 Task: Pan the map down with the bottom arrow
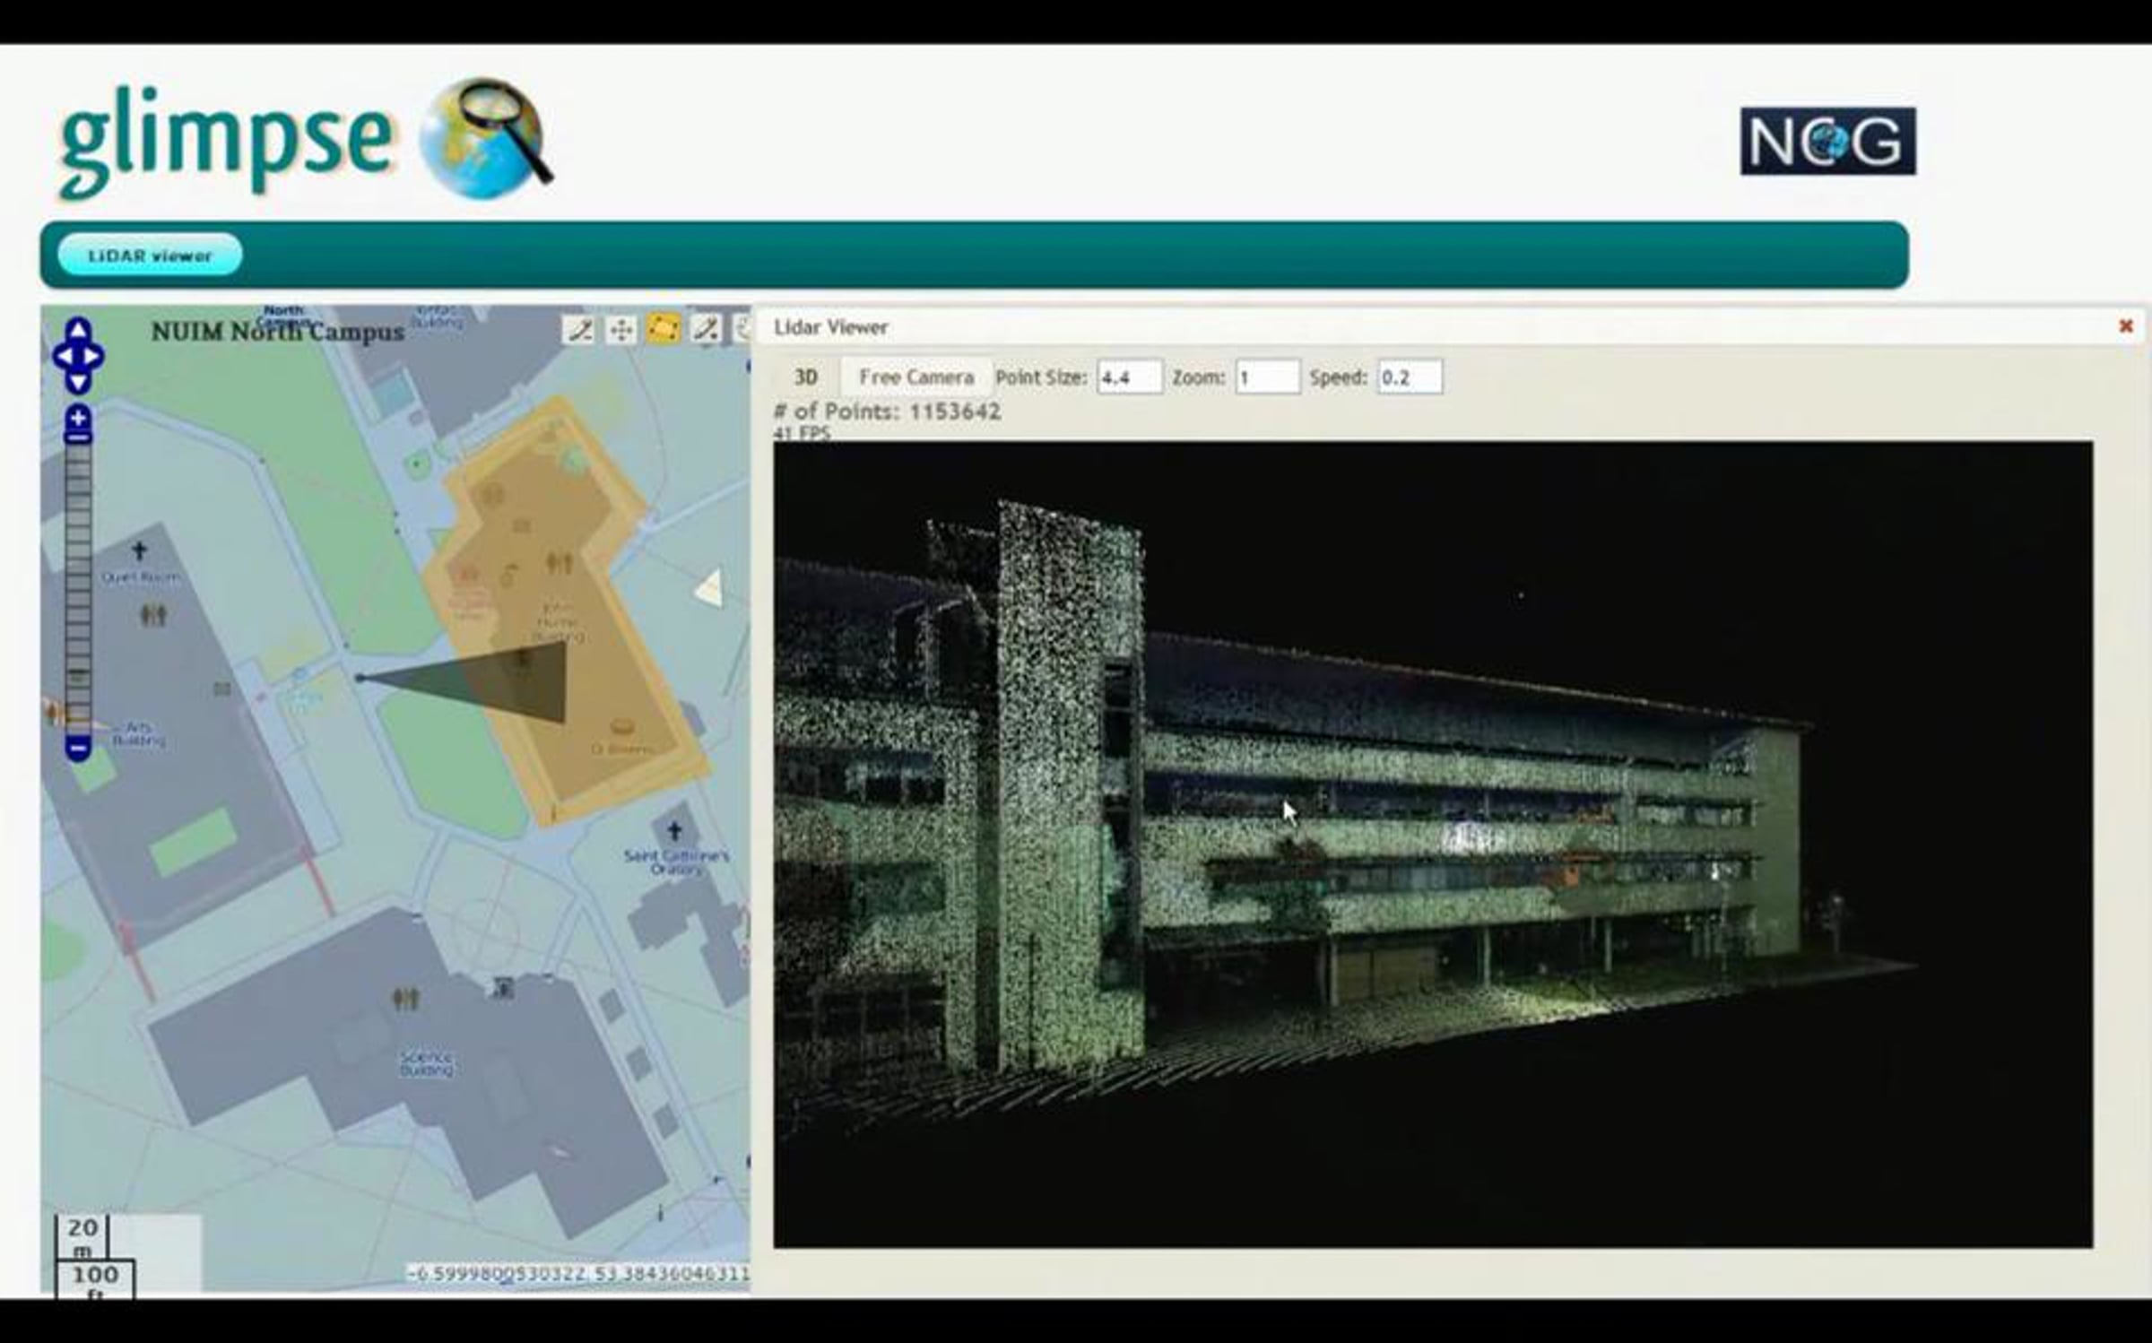pyautogui.click(x=78, y=383)
